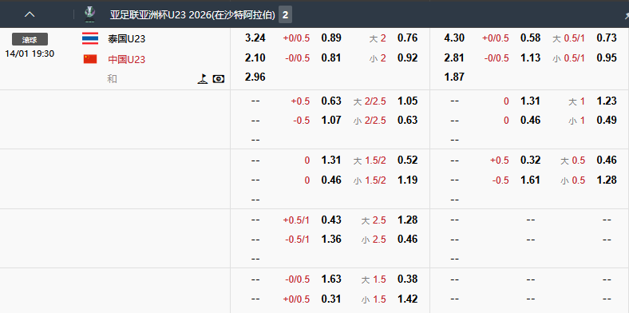Select first-half -0.5 odds 1.61
The image size is (629, 313).
(530, 180)
